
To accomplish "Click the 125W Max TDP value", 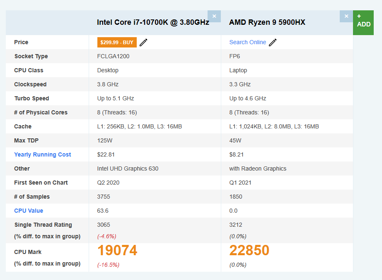I will [105, 140].
